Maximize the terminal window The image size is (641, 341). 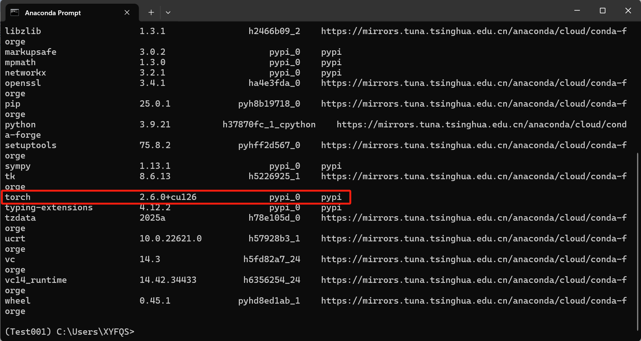(x=602, y=11)
